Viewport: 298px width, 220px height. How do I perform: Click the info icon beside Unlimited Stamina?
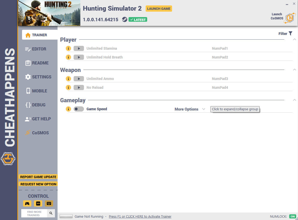point(68,48)
